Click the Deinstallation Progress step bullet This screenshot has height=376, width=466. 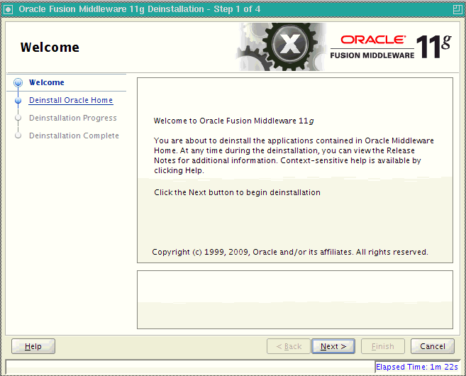coord(18,118)
